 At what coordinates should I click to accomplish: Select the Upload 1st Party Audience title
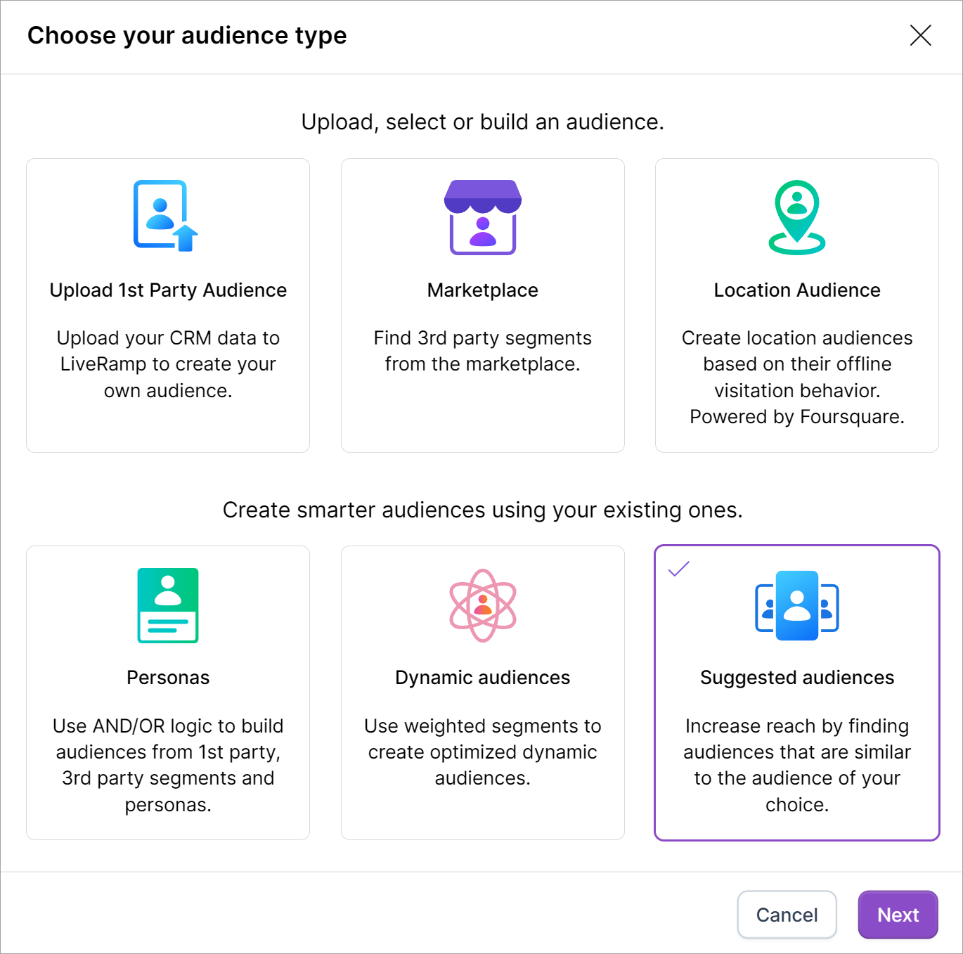[x=168, y=290]
